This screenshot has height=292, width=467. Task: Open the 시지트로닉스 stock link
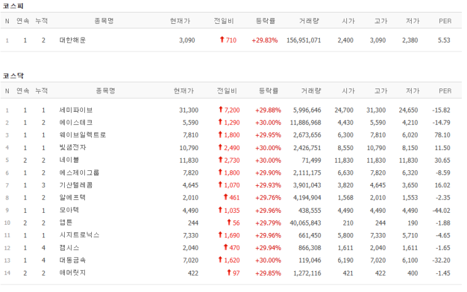(x=79, y=235)
